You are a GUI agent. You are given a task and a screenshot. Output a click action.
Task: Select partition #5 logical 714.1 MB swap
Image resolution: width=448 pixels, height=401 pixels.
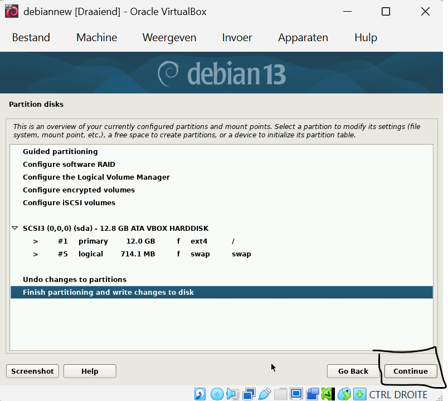pyautogui.click(x=221, y=254)
